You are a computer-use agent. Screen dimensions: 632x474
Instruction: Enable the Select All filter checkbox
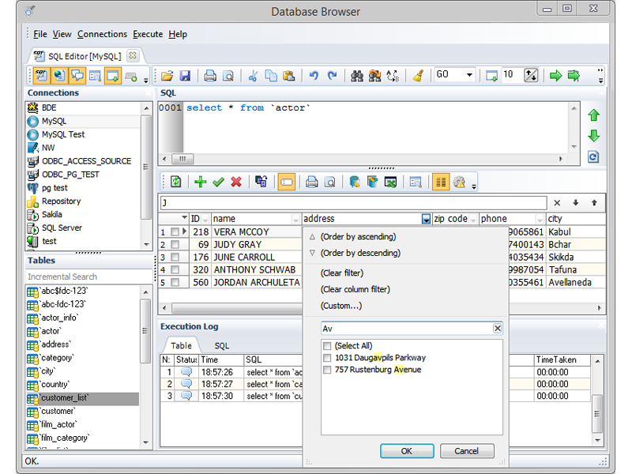(327, 345)
